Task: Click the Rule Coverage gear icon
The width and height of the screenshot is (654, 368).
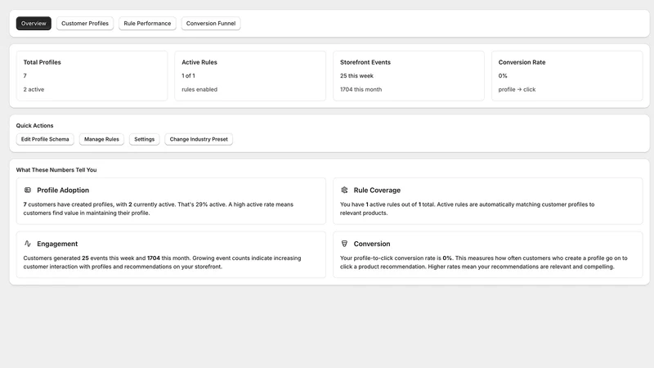Action: pyautogui.click(x=344, y=191)
